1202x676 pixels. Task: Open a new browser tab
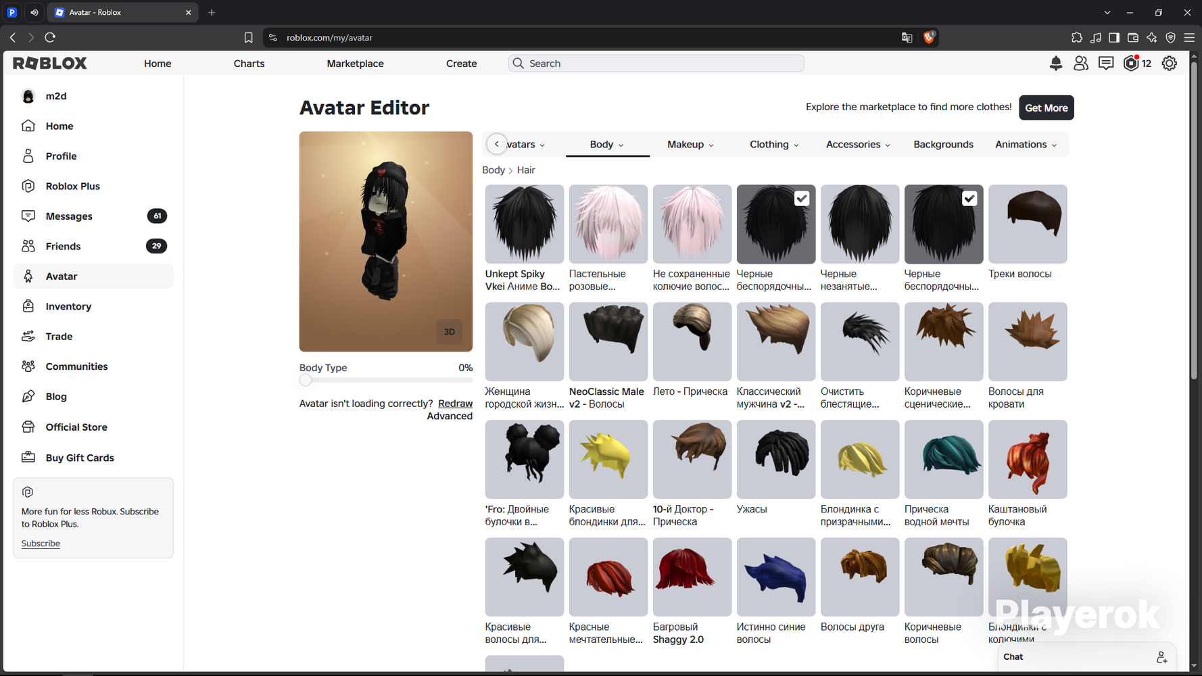pyautogui.click(x=212, y=12)
